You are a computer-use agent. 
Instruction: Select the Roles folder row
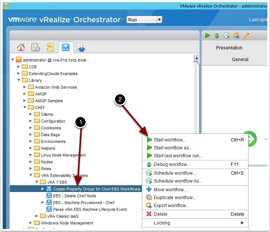46,169
